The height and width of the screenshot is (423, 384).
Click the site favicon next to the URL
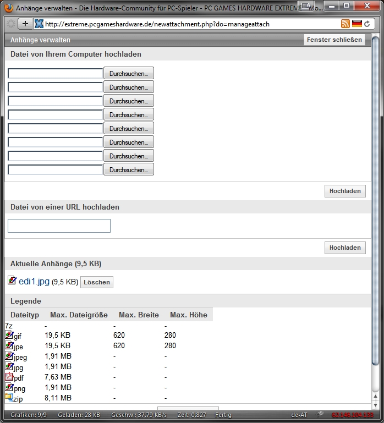(x=39, y=24)
